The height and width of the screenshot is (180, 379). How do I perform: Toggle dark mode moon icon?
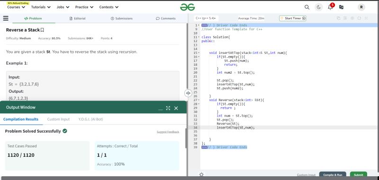[318, 7]
